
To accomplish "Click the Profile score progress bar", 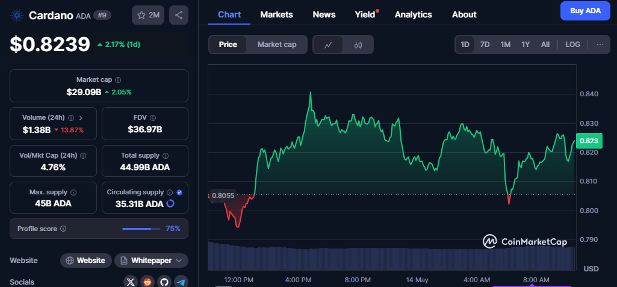I will 141,229.
